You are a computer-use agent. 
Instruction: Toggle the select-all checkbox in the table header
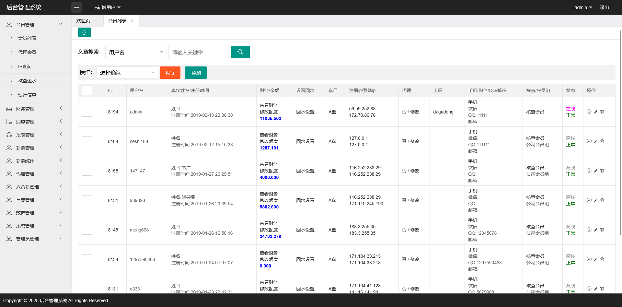(x=87, y=90)
